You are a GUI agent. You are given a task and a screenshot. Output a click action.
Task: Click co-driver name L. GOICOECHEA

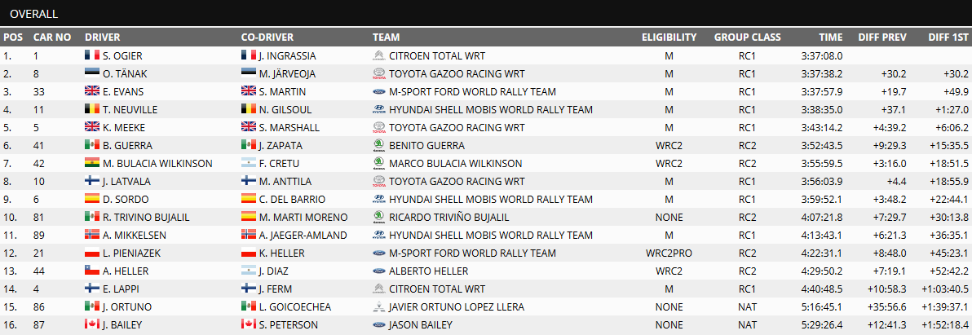coord(296,307)
